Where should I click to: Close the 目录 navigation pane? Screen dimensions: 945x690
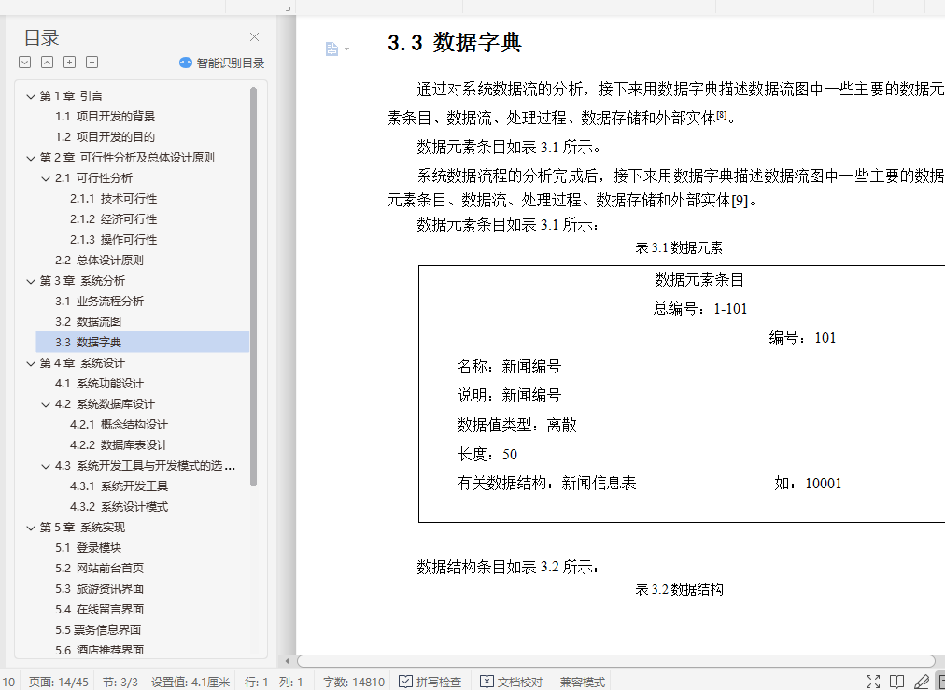254,37
